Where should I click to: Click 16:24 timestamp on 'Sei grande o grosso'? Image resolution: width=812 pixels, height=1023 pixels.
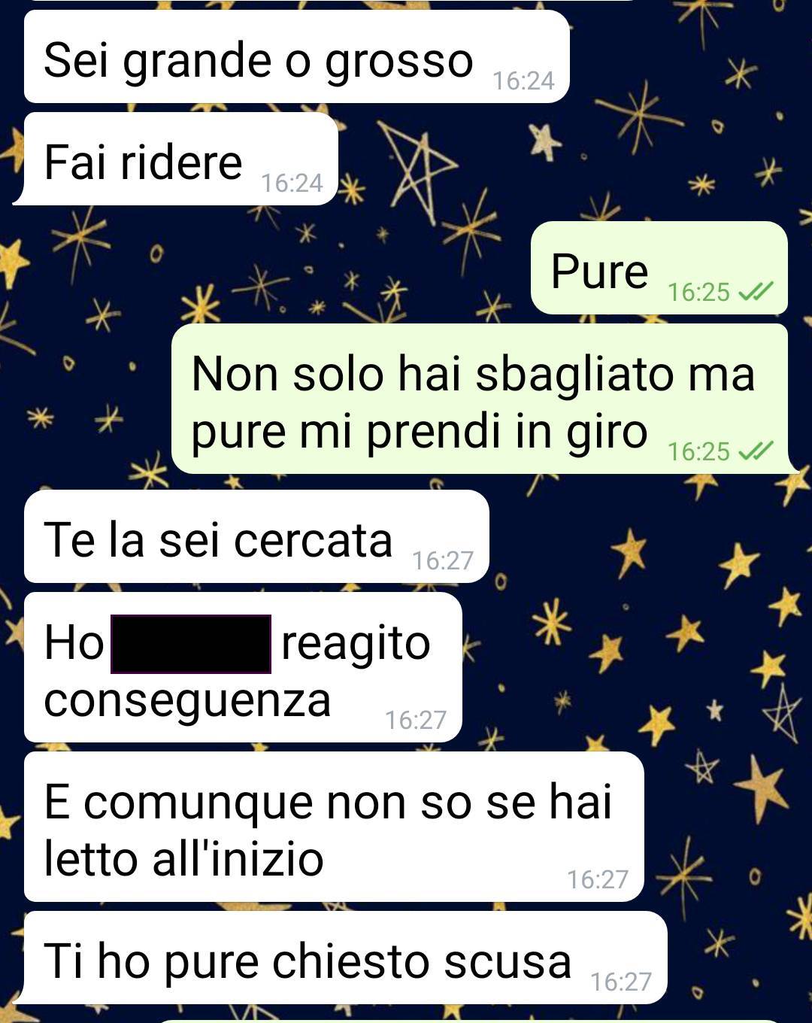[523, 80]
